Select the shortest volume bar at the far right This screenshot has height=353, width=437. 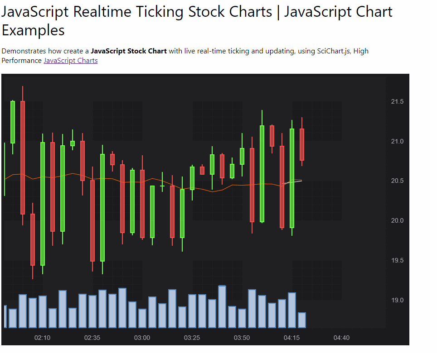303,319
